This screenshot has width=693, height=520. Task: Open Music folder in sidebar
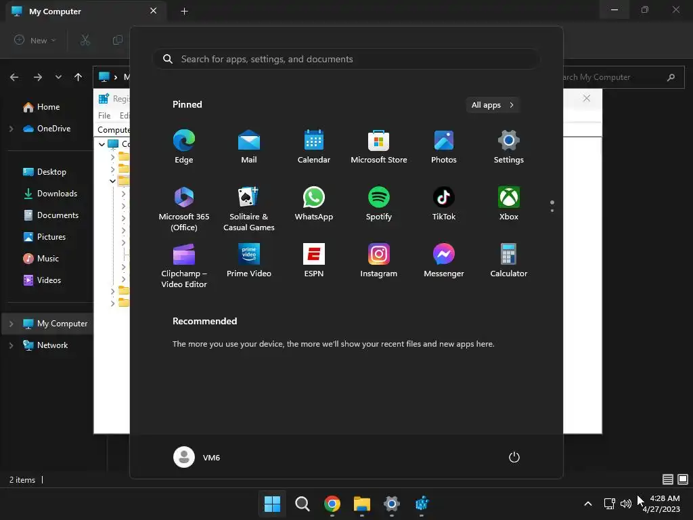click(41, 259)
